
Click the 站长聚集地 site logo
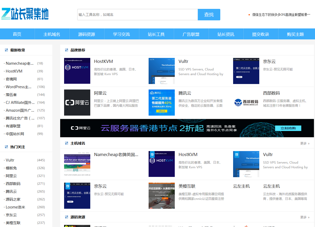click(25, 14)
